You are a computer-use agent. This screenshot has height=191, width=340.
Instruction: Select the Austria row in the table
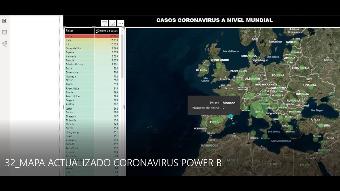coord(92,104)
